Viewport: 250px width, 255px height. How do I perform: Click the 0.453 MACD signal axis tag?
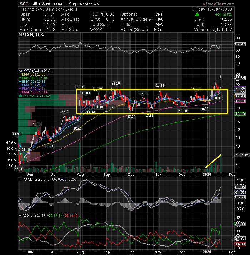240,193
